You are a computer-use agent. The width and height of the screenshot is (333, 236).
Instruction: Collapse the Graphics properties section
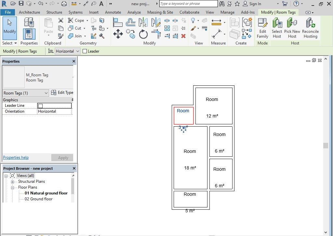[72, 100]
